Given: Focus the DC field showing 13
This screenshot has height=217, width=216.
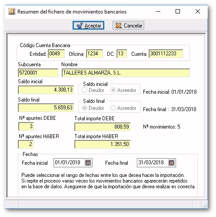Looking at the screenshot, I should click(122, 54).
